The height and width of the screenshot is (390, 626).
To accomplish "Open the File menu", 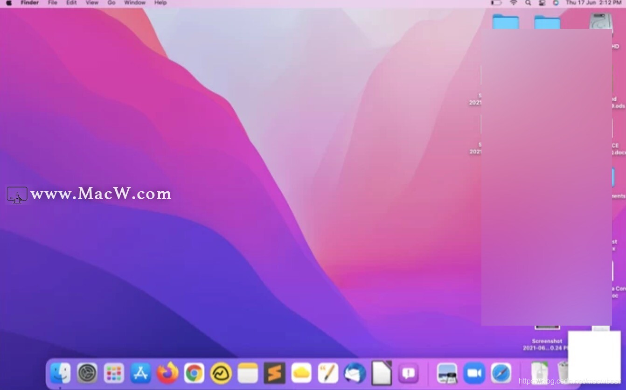I will click(x=53, y=3).
